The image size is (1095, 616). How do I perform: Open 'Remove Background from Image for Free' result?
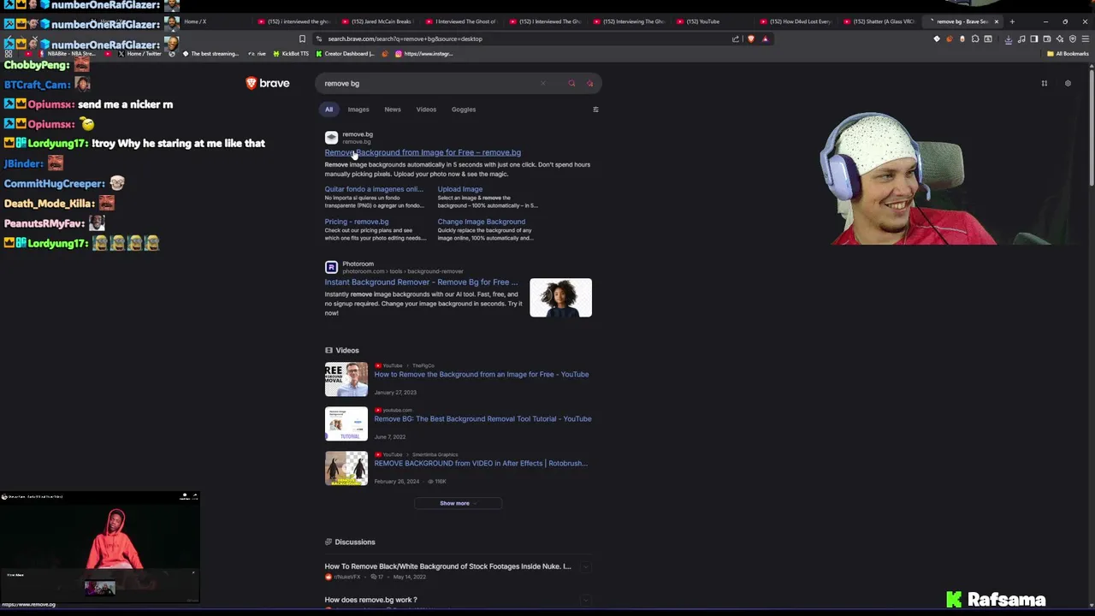click(x=423, y=152)
